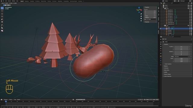Open the Material properties tab icon

click(161, 65)
